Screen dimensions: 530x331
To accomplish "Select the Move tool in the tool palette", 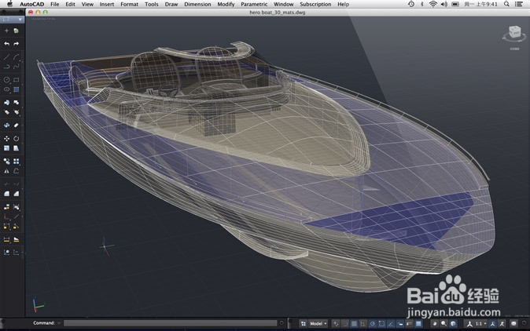I will coord(7,139).
